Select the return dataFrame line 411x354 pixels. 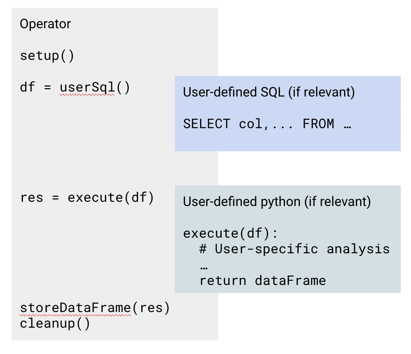[x=263, y=281]
